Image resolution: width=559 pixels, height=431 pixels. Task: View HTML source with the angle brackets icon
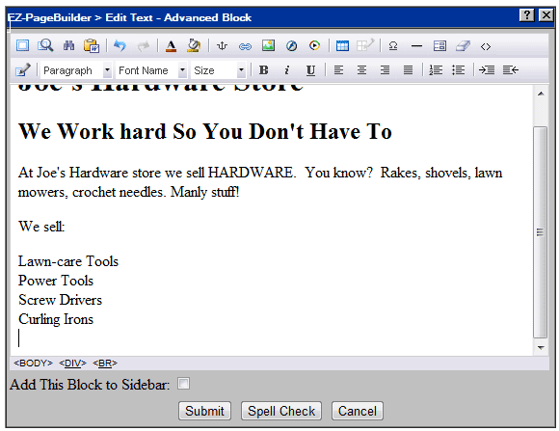486,46
